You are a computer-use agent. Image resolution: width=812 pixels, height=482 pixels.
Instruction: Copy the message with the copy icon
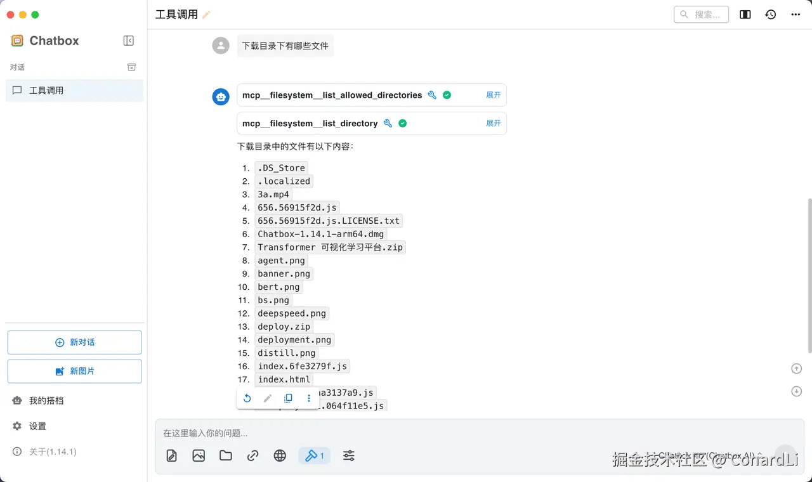pos(288,398)
